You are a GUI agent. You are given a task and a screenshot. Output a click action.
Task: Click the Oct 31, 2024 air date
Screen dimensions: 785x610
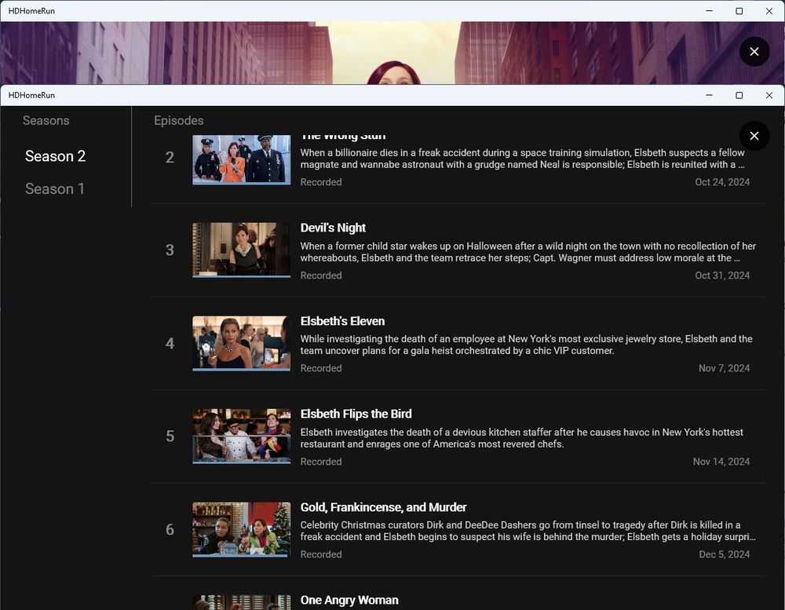click(722, 276)
